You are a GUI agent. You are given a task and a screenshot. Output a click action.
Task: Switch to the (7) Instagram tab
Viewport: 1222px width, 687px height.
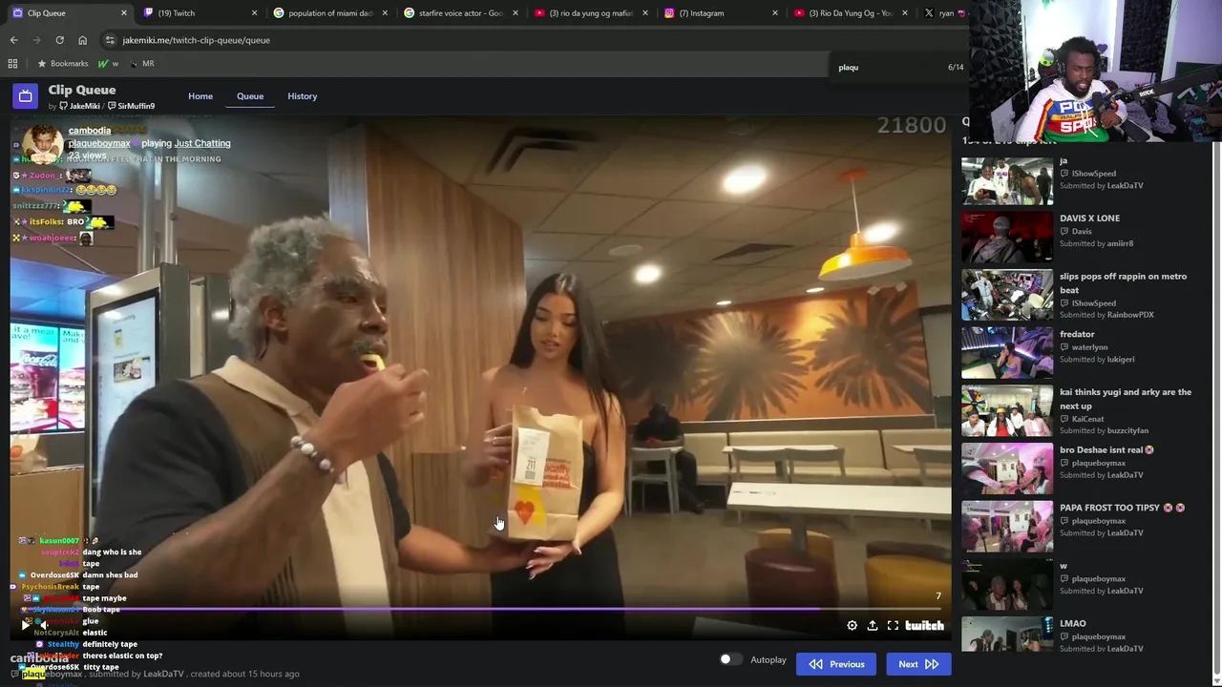[x=719, y=13]
